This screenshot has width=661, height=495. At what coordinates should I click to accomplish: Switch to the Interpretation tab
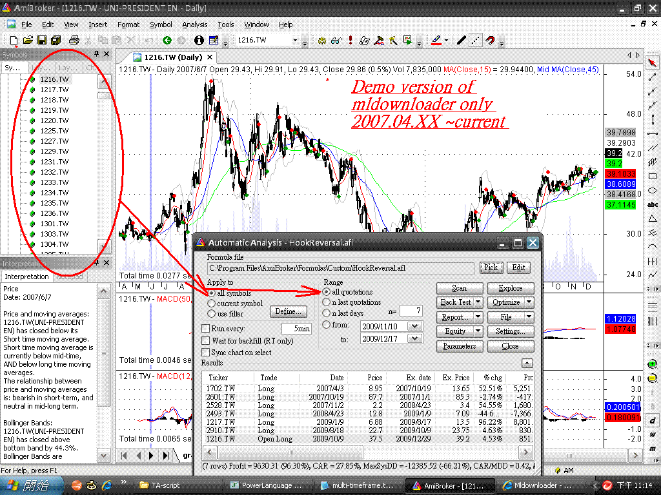(x=26, y=277)
